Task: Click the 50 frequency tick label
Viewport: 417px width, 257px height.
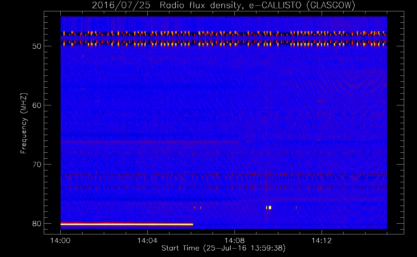Action: [x=37, y=46]
